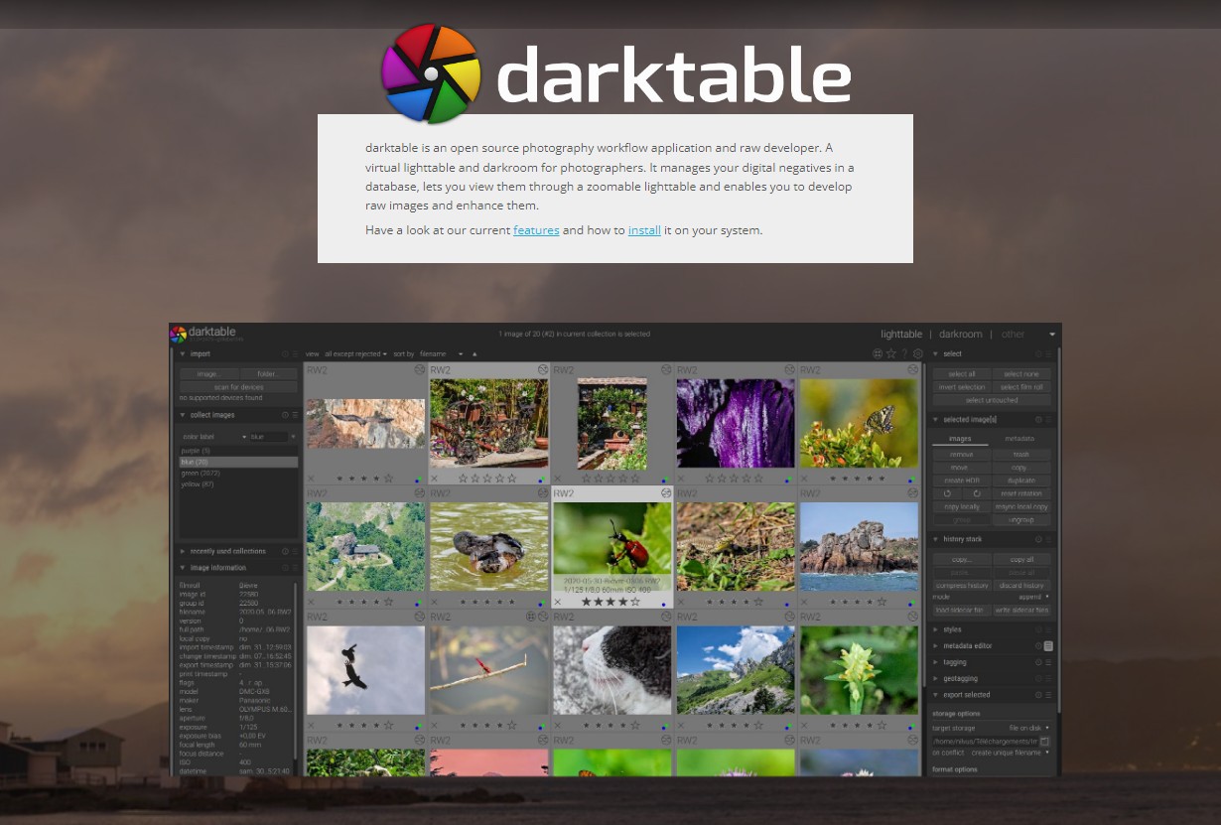Image resolution: width=1221 pixels, height=825 pixels.
Task: Rotate selected images clockwise
Action: coord(977,493)
